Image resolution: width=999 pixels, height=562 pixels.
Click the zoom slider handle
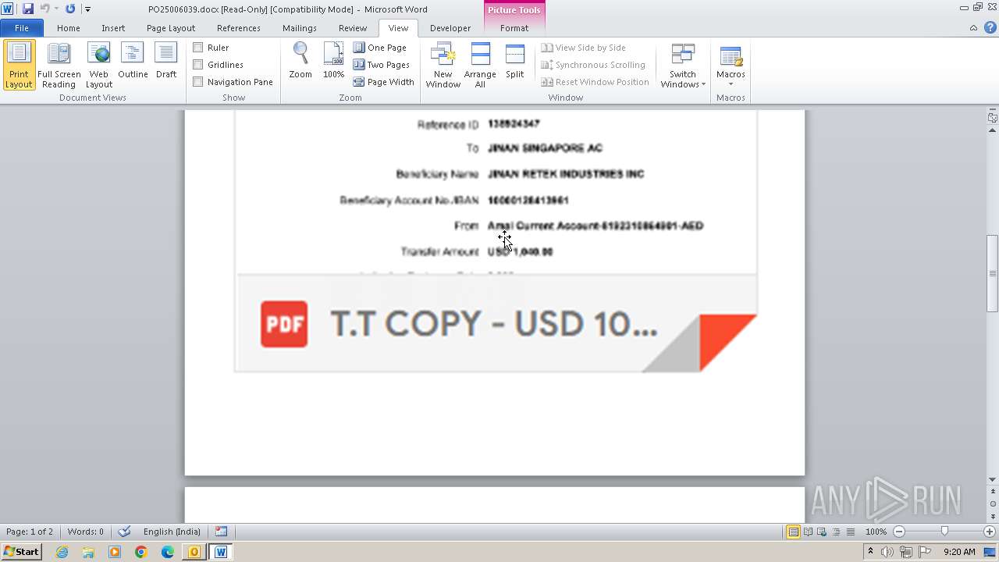point(944,532)
